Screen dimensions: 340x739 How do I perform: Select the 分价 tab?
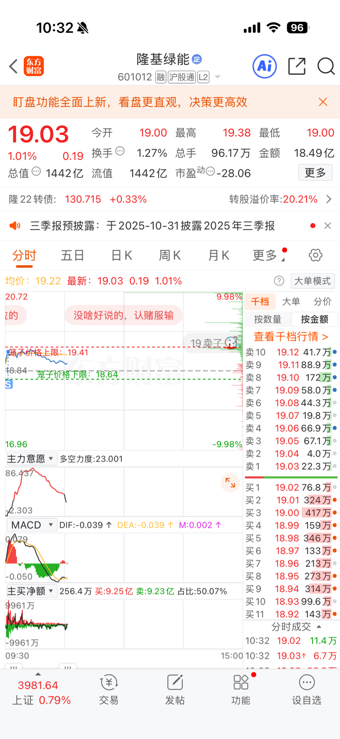coord(322,302)
